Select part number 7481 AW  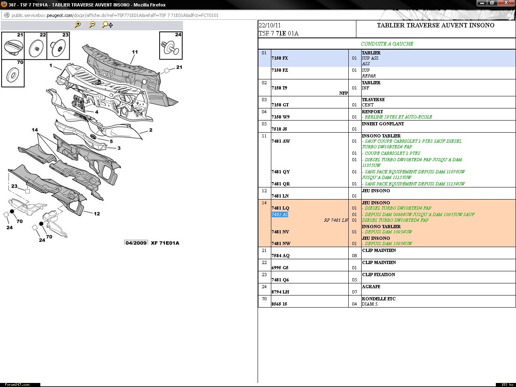(x=281, y=141)
